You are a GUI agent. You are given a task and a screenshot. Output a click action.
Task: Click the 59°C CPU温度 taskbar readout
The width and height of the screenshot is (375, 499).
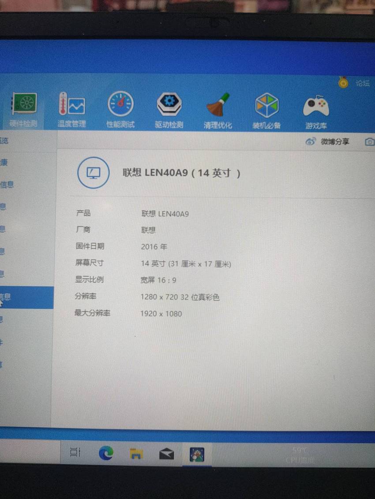click(x=300, y=455)
